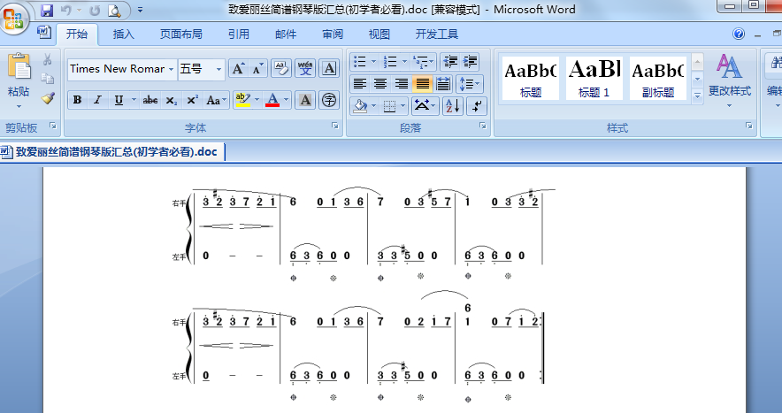Open Paragraph dialog launcher in 段落 group

point(483,126)
